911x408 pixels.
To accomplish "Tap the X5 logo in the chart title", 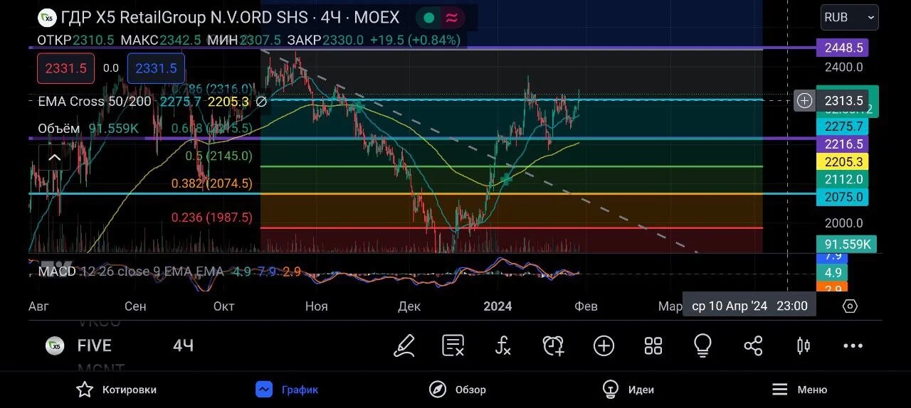I will [x=47, y=17].
